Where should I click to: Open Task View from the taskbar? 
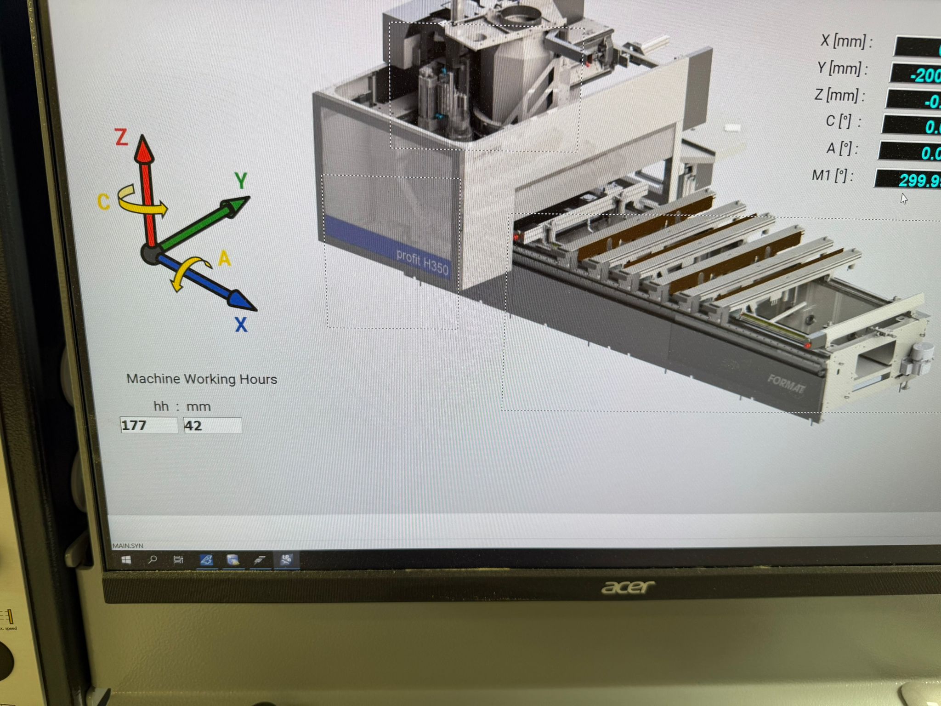click(x=178, y=559)
